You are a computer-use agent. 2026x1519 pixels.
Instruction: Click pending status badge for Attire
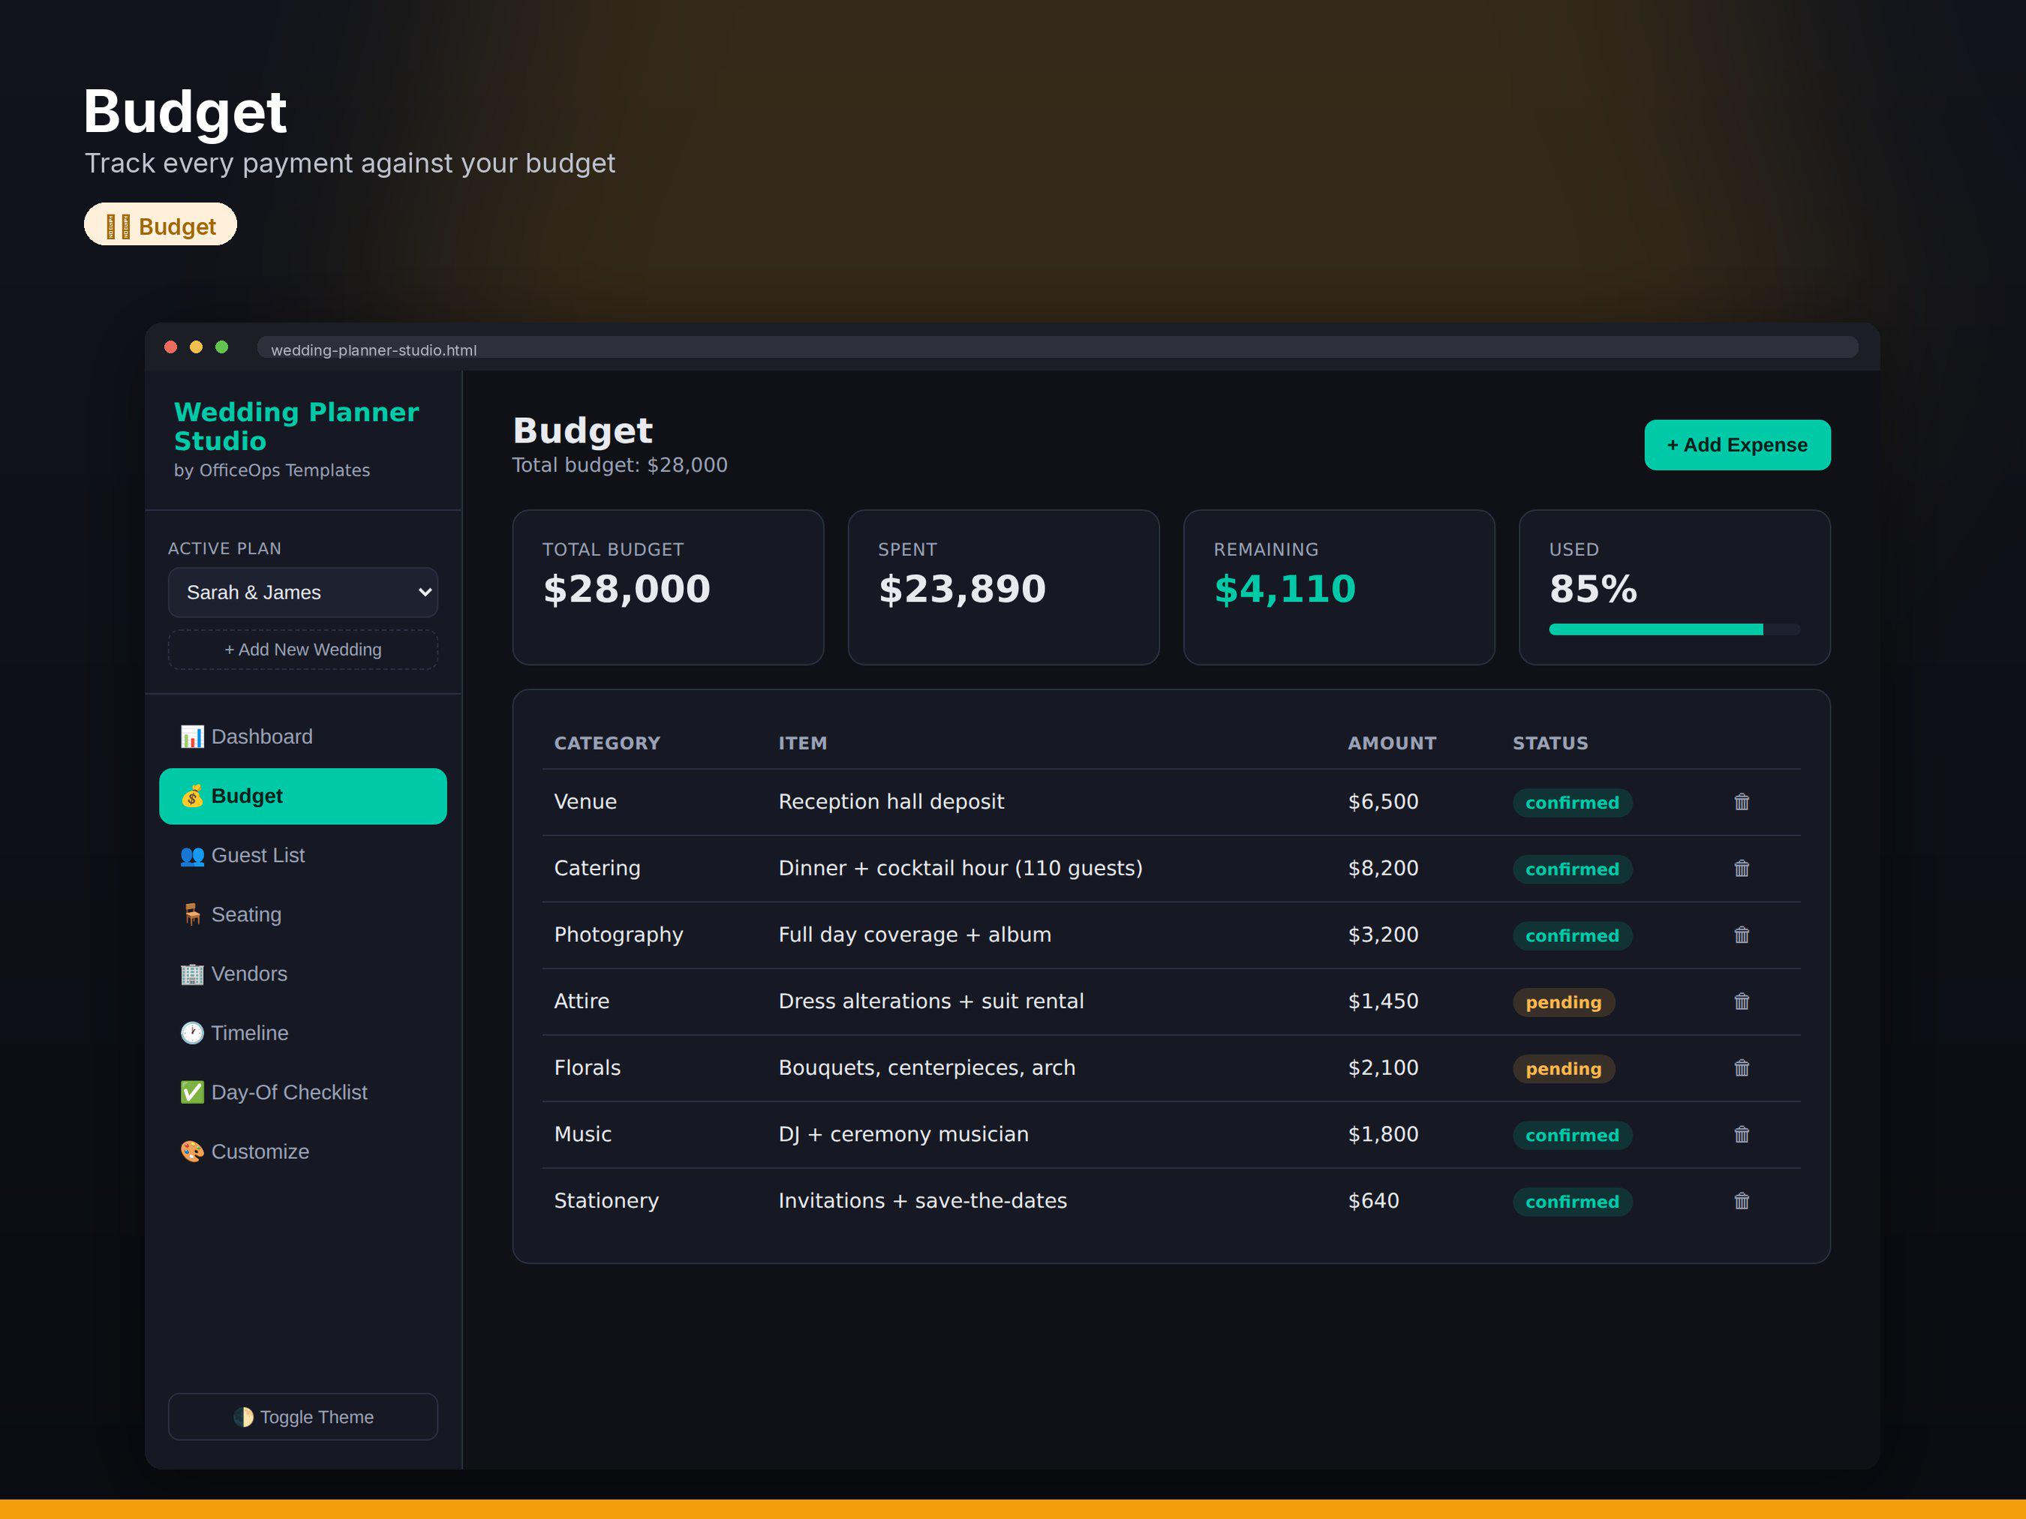[1564, 1003]
